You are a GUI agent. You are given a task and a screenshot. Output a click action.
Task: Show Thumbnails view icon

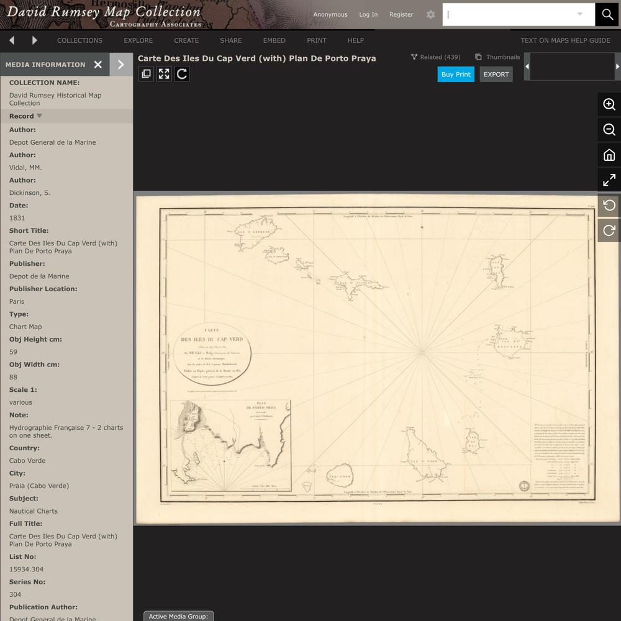point(478,57)
